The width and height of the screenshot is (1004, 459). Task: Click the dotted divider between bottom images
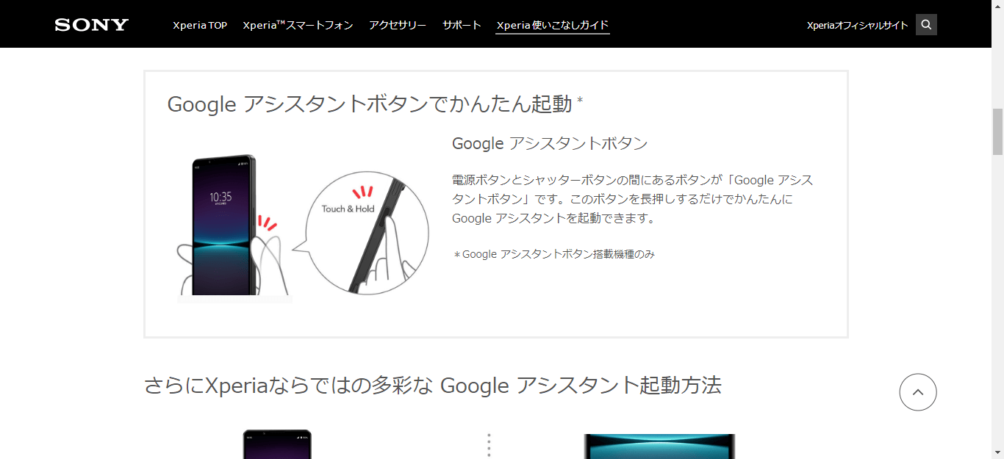point(489,444)
